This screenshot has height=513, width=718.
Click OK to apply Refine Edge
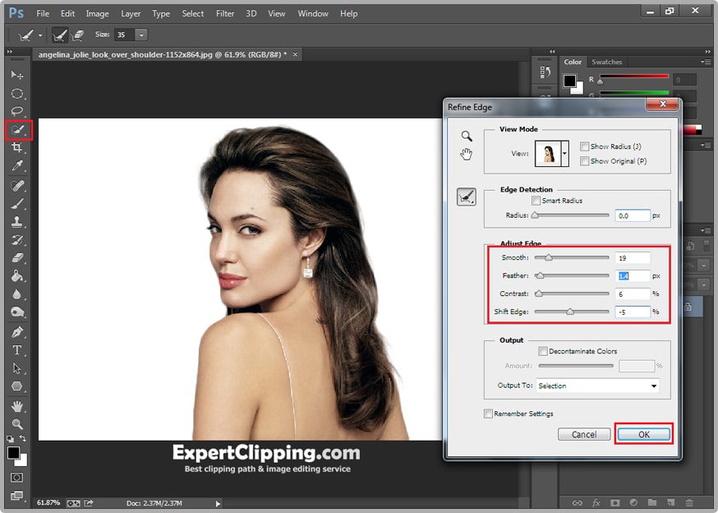point(644,434)
